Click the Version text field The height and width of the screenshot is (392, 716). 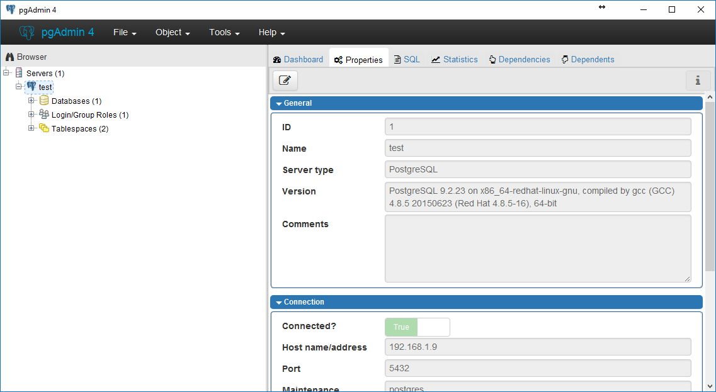coord(538,197)
